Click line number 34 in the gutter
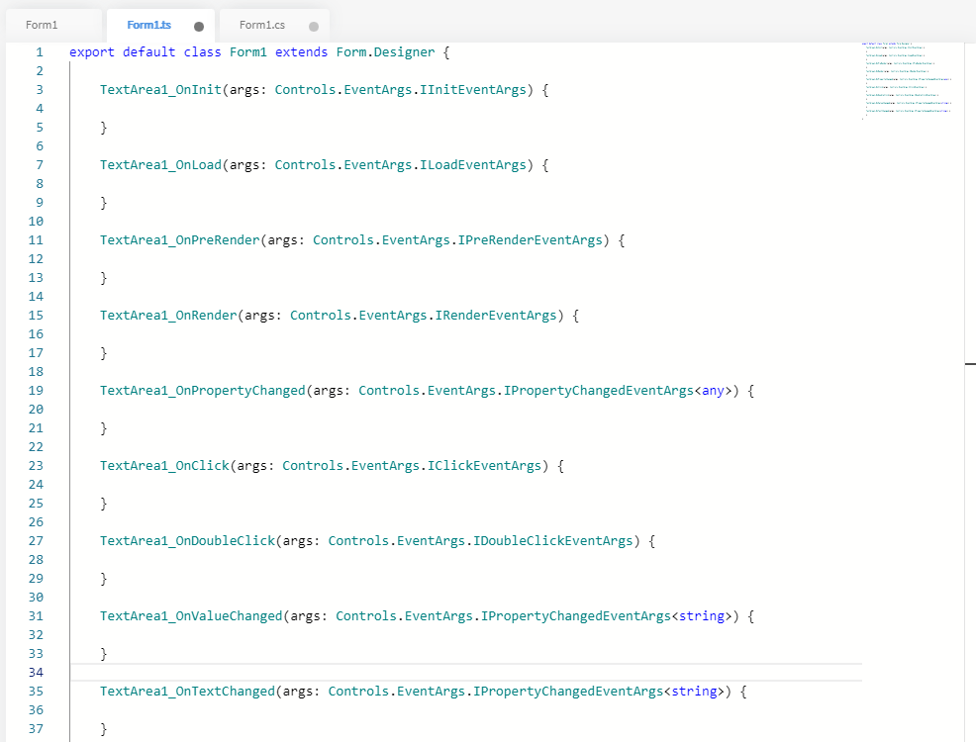Image resolution: width=976 pixels, height=742 pixels. (36, 672)
